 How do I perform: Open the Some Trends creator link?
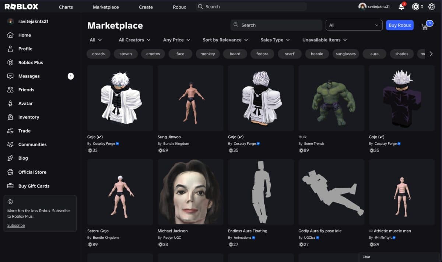pyautogui.click(x=314, y=144)
